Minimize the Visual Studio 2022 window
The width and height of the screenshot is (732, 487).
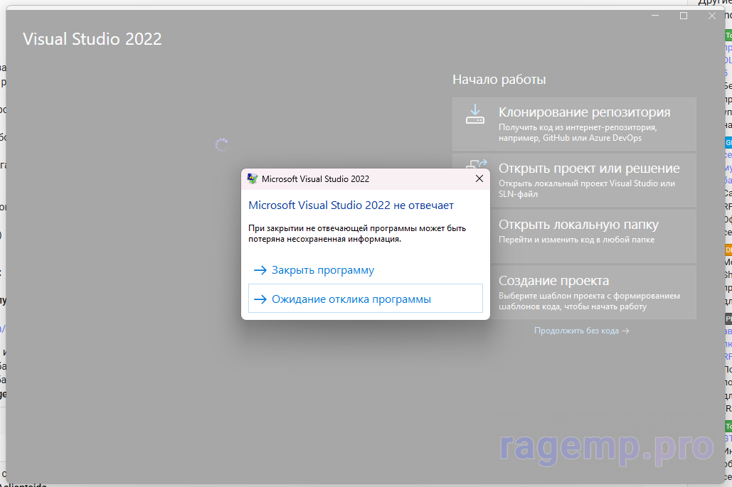point(655,16)
